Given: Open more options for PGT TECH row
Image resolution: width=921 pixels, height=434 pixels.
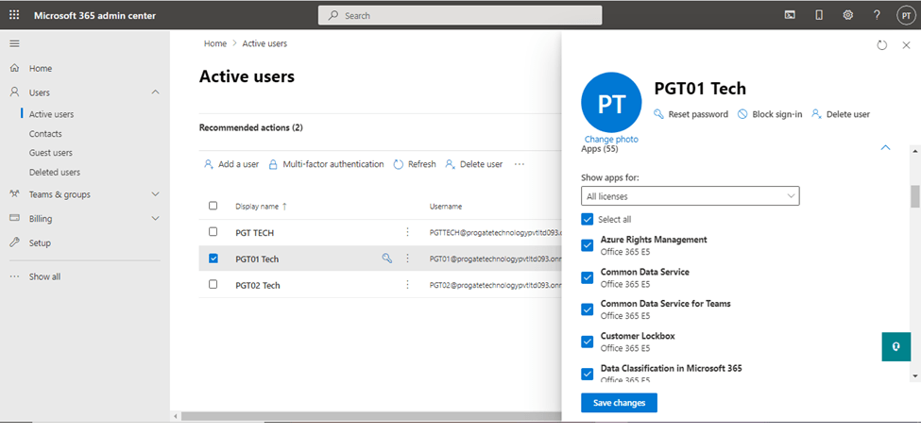Looking at the screenshot, I should (407, 232).
